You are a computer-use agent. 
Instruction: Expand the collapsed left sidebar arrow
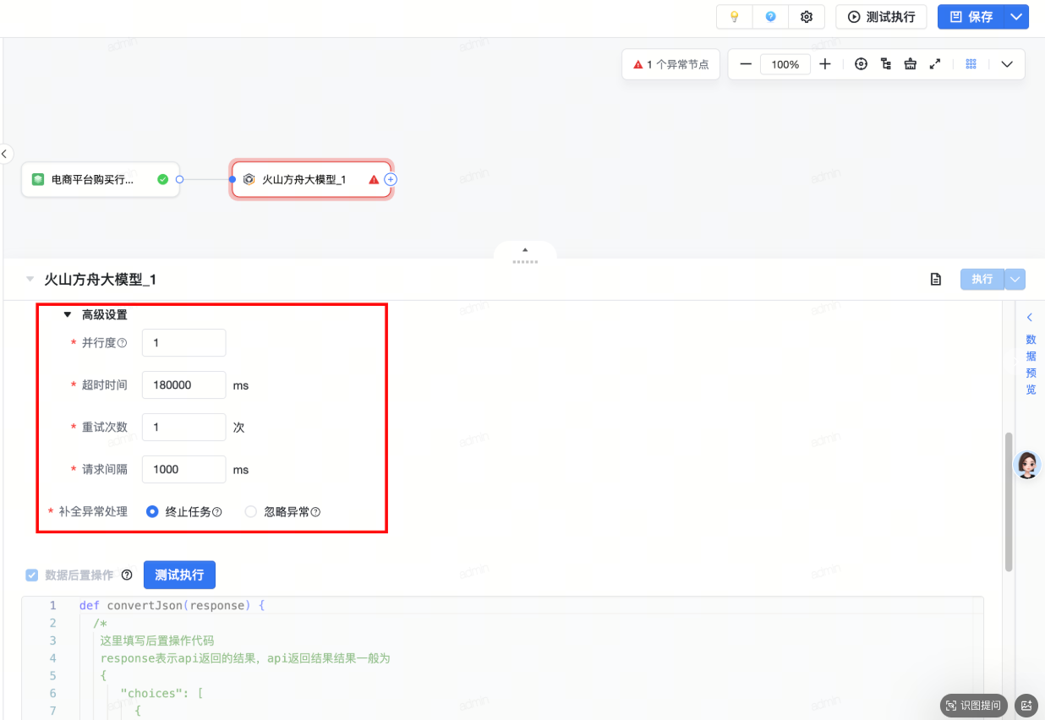coord(4,154)
